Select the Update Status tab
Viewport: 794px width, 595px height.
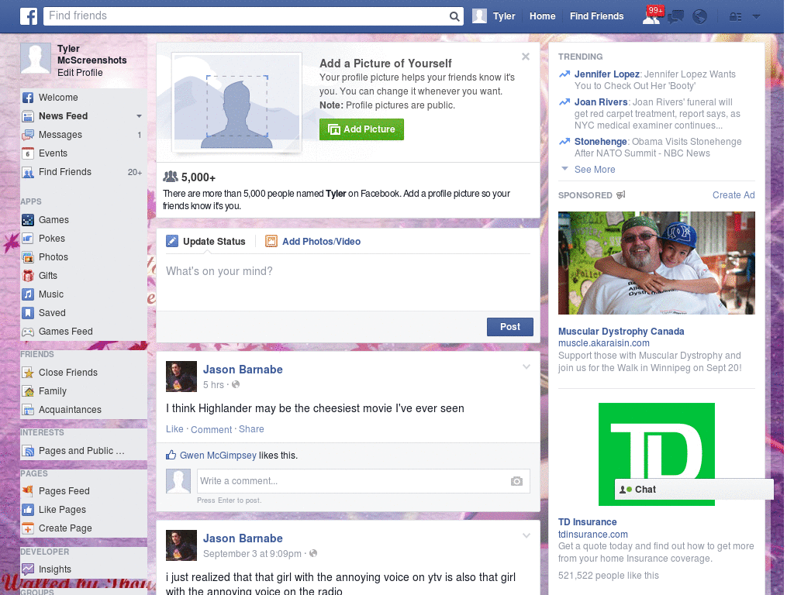(206, 242)
